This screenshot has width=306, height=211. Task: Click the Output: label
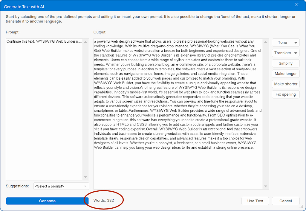click(x=100, y=32)
